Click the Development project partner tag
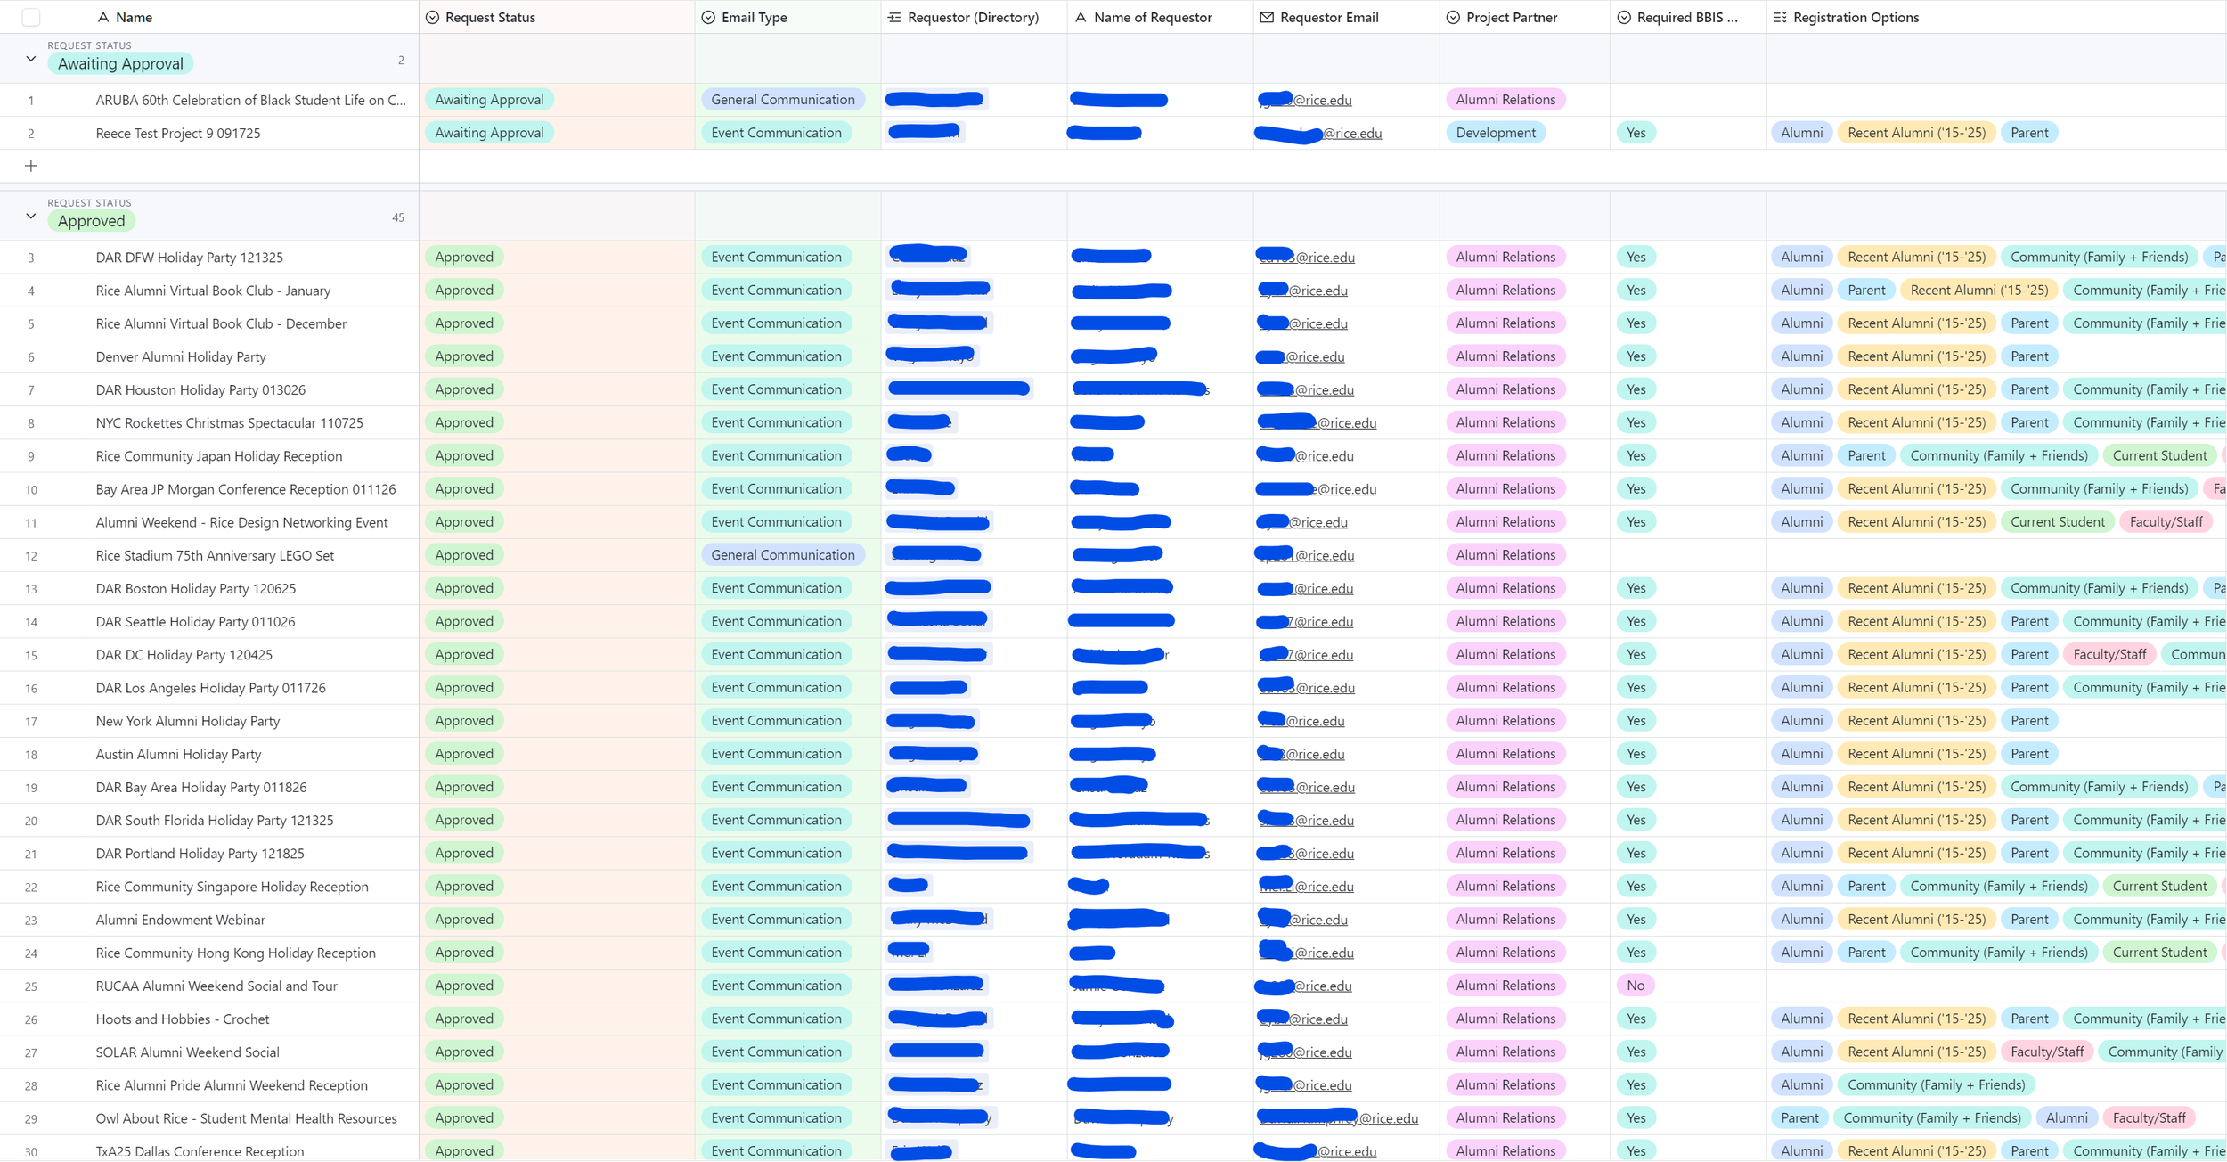This screenshot has height=1162, width=2227. (x=1495, y=133)
